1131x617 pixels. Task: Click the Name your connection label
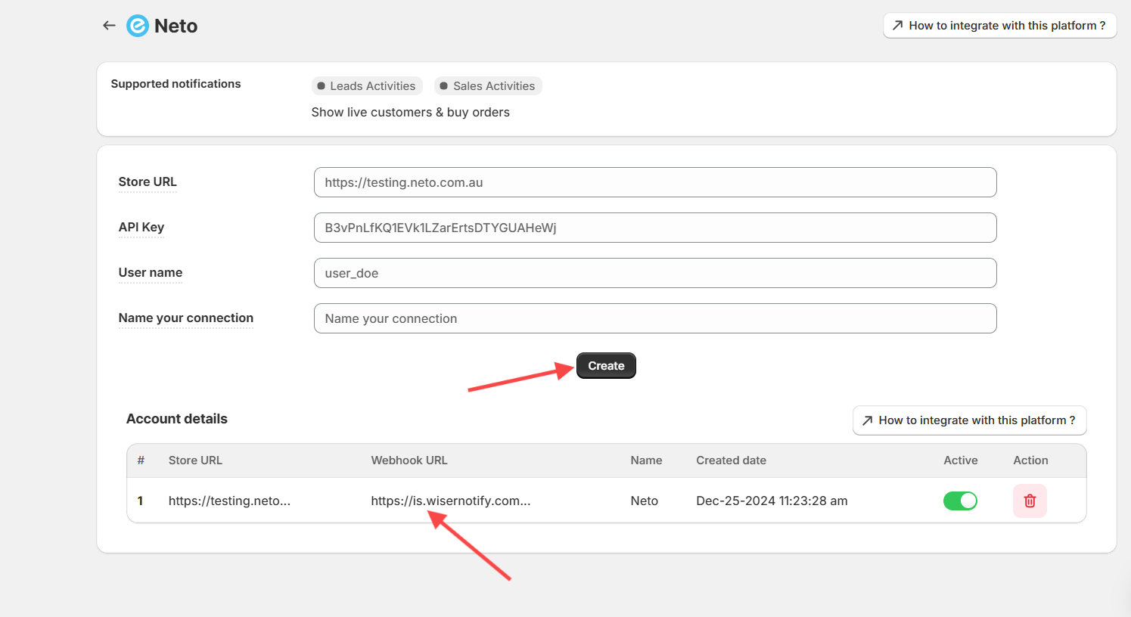click(186, 318)
